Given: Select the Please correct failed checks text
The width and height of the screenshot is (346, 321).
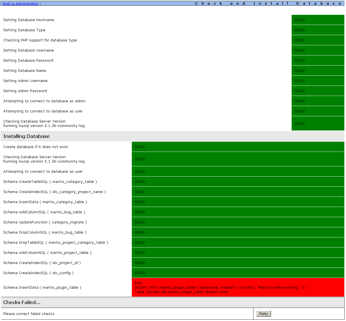Looking at the screenshot, I should (29, 314).
